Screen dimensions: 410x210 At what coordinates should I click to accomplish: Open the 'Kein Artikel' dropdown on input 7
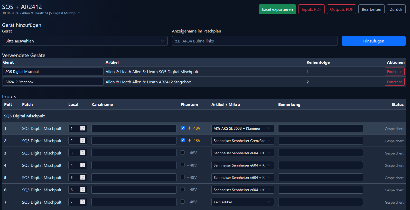243,202
